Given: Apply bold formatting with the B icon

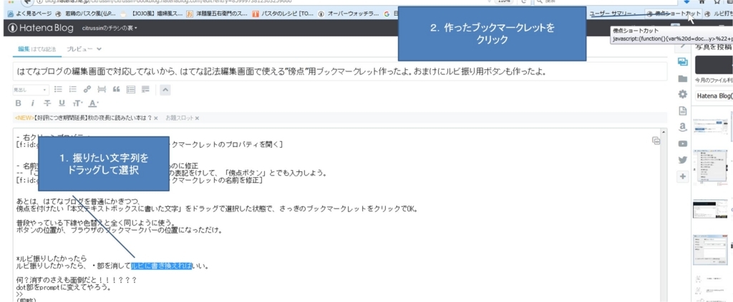Looking at the screenshot, I should point(19,104).
